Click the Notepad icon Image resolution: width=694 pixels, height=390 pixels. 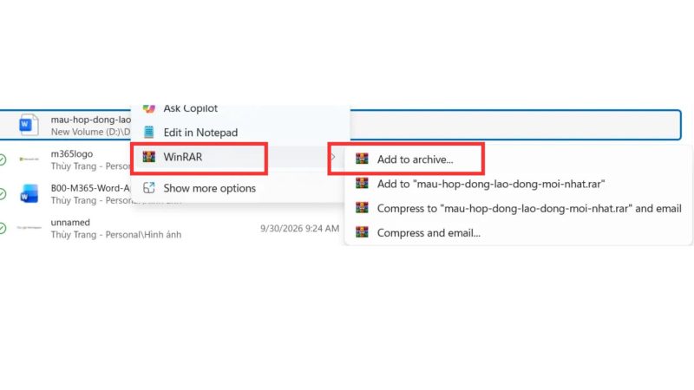148,132
